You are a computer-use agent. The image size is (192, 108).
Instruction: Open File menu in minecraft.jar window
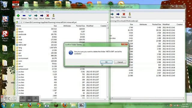point(17,12)
